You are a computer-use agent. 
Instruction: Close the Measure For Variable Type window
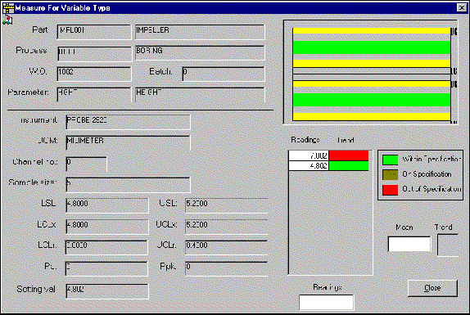tap(461, 8)
